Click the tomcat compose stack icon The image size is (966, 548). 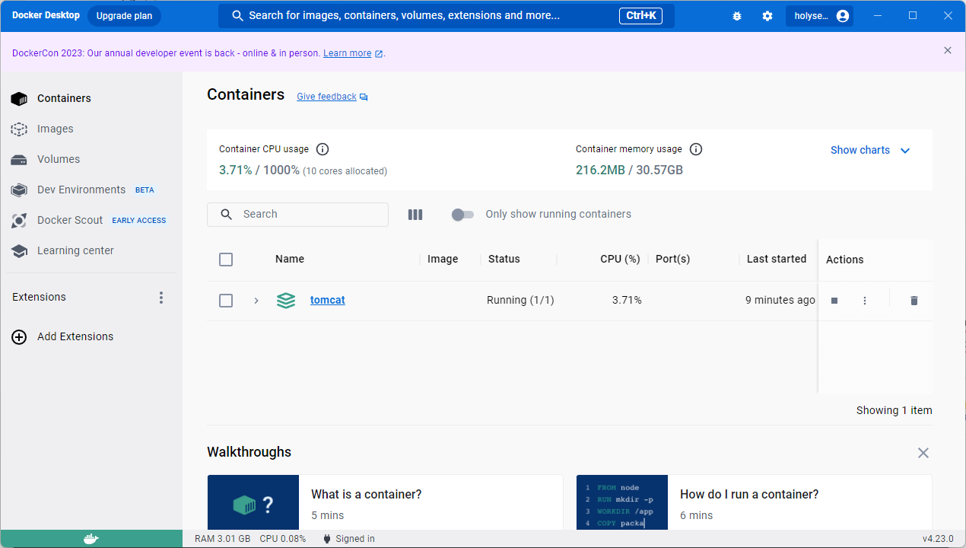(286, 301)
